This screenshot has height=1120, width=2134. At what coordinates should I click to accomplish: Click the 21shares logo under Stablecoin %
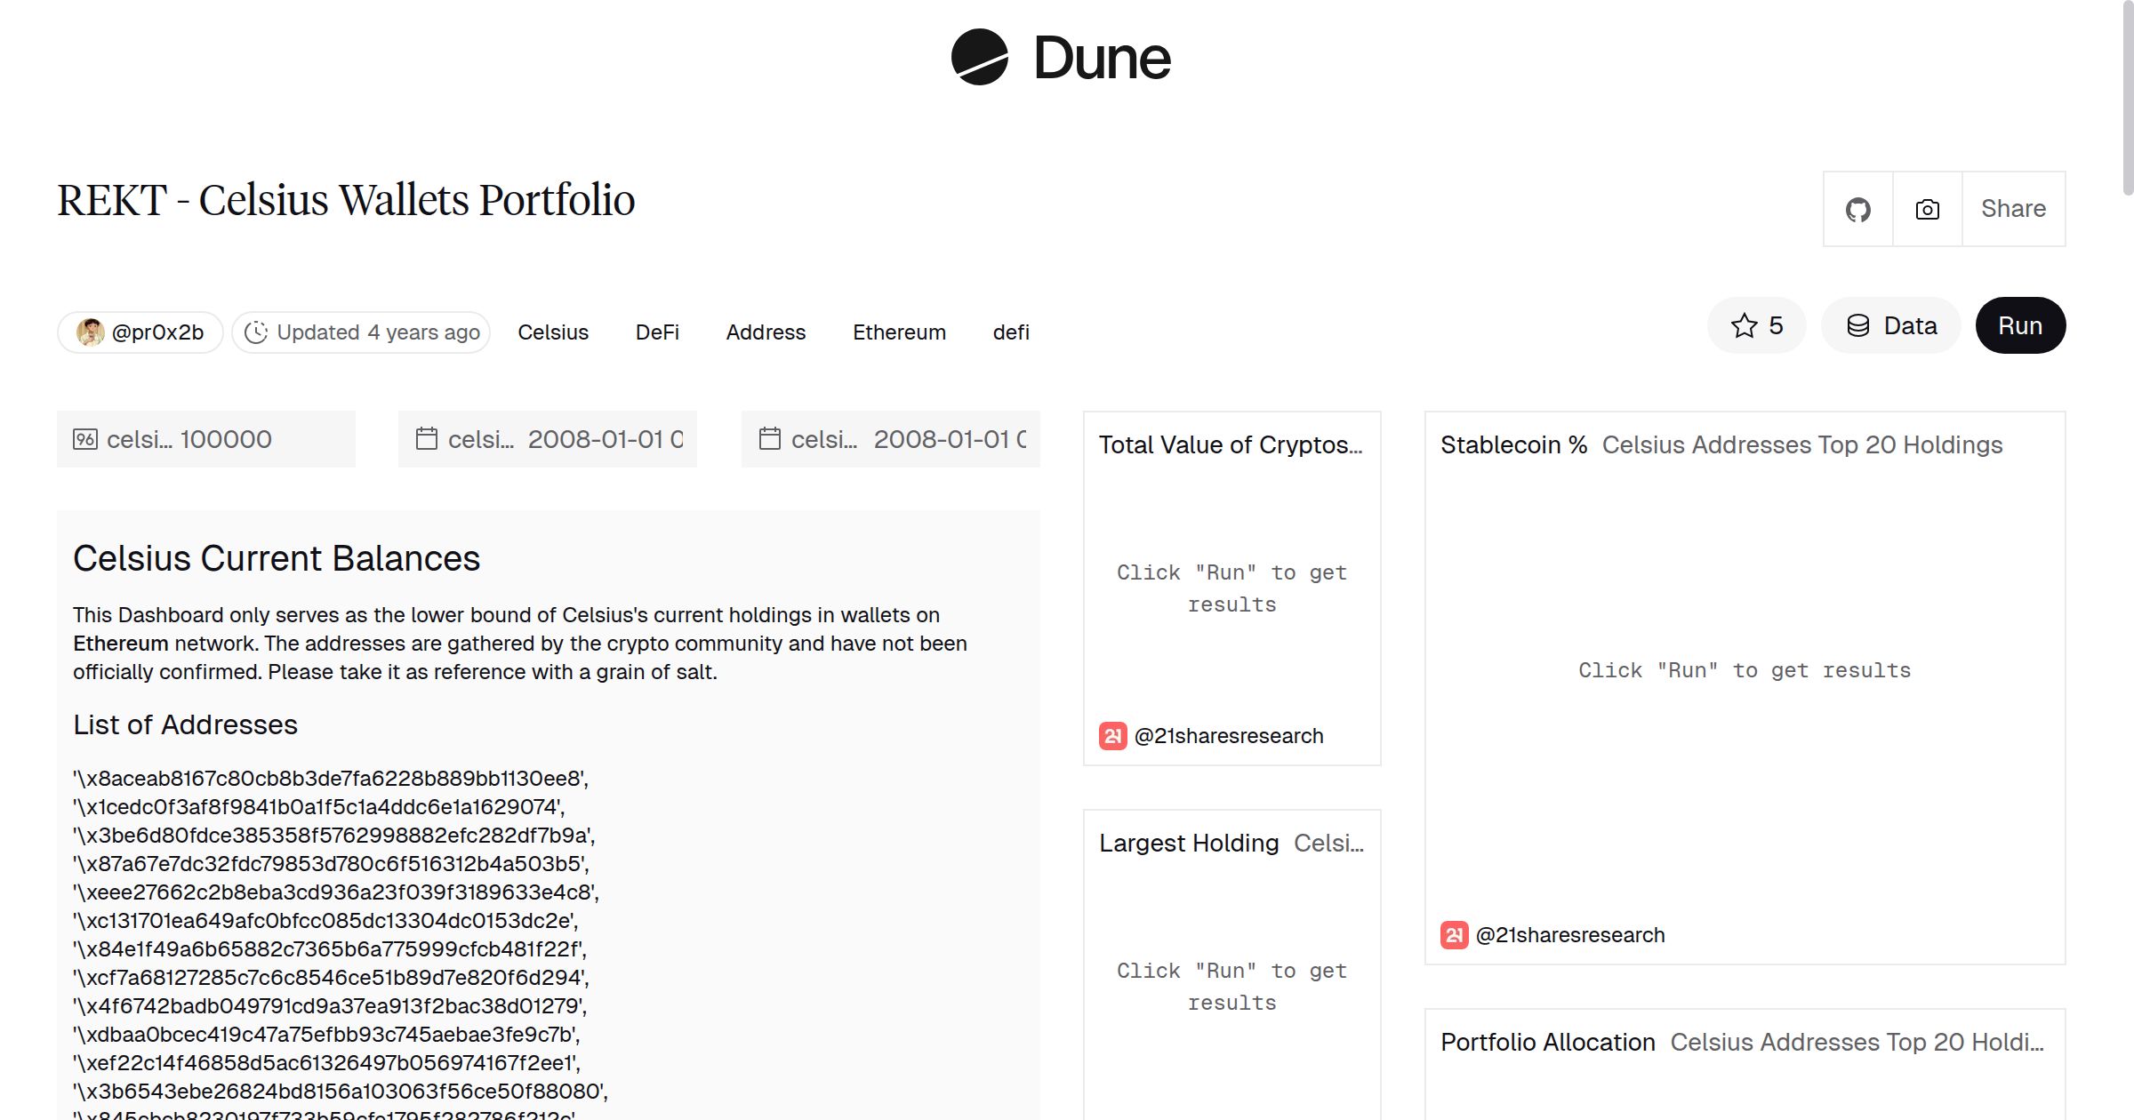tap(1454, 935)
